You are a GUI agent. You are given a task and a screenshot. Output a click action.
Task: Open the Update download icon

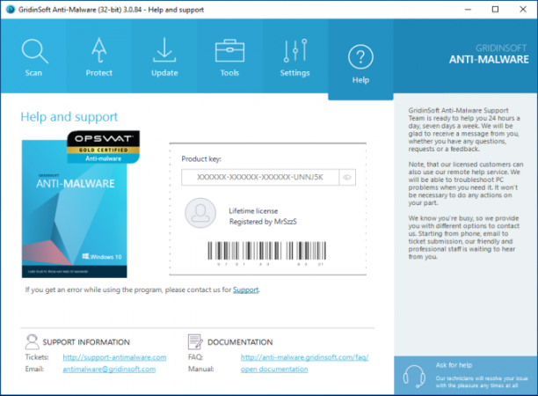(164, 50)
